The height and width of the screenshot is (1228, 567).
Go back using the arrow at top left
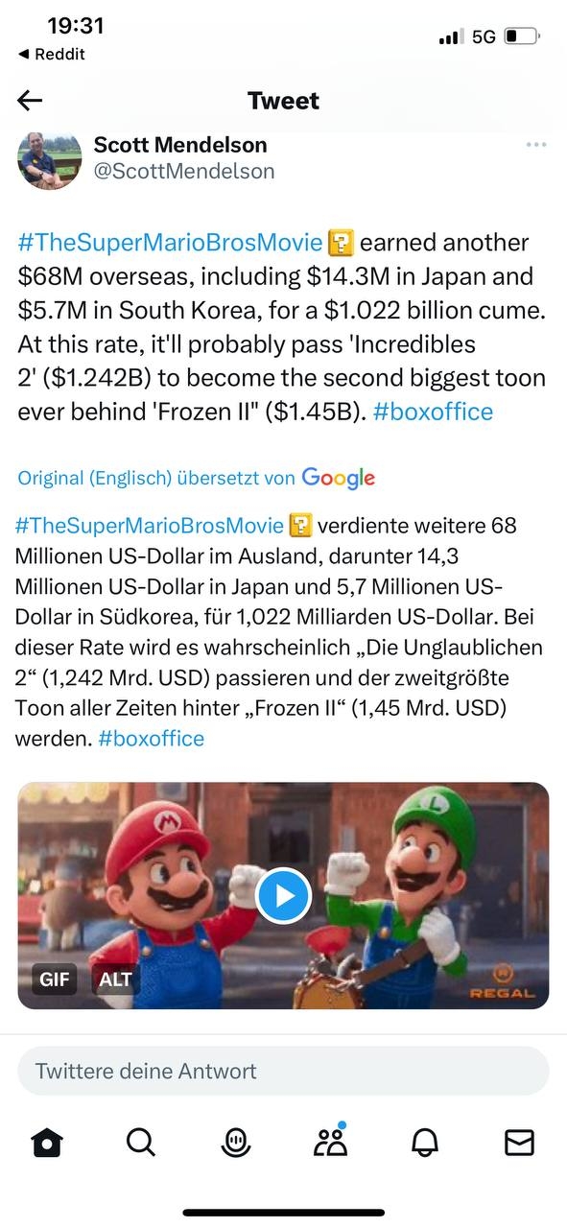click(32, 100)
